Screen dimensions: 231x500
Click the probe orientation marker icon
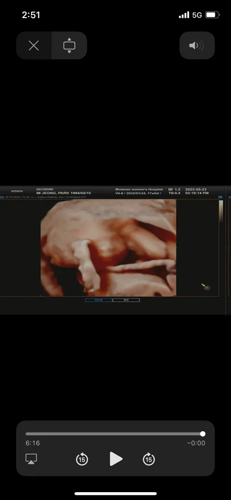[207, 287]
